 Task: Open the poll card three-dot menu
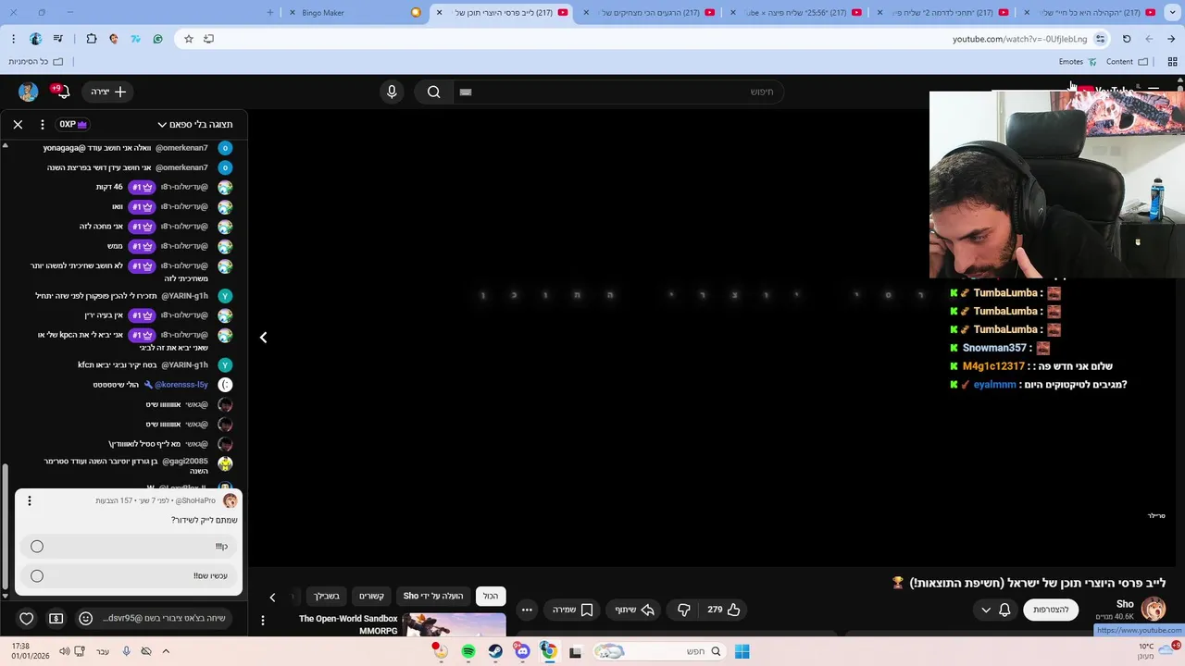point(29,500)
